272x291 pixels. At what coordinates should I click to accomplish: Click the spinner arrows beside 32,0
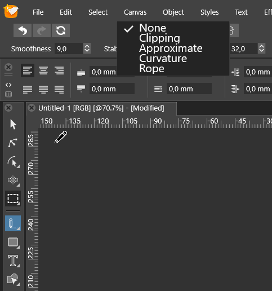tap(261, 48)
